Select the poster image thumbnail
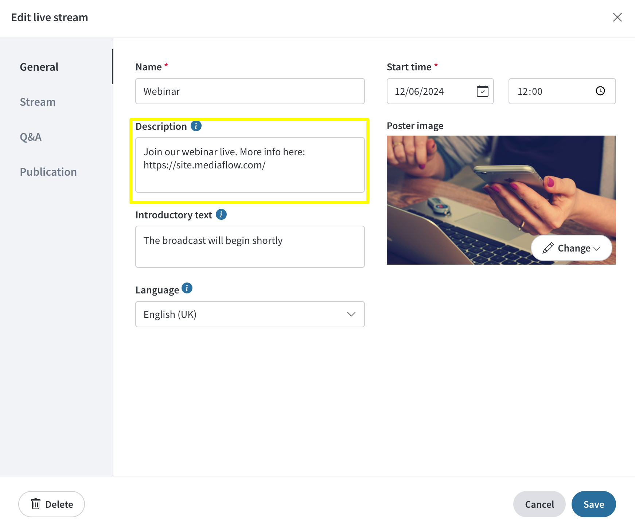The width and height of the screenshot is (635, 530). pyautogui.click(x=501, y=200)
